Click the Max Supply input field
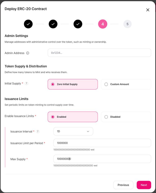The height and width of the screenshot is (193, 156). (102, 159)
